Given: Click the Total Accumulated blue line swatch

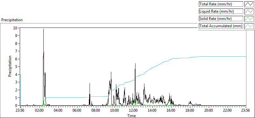Looking at the screenshot, I should 249,26.
